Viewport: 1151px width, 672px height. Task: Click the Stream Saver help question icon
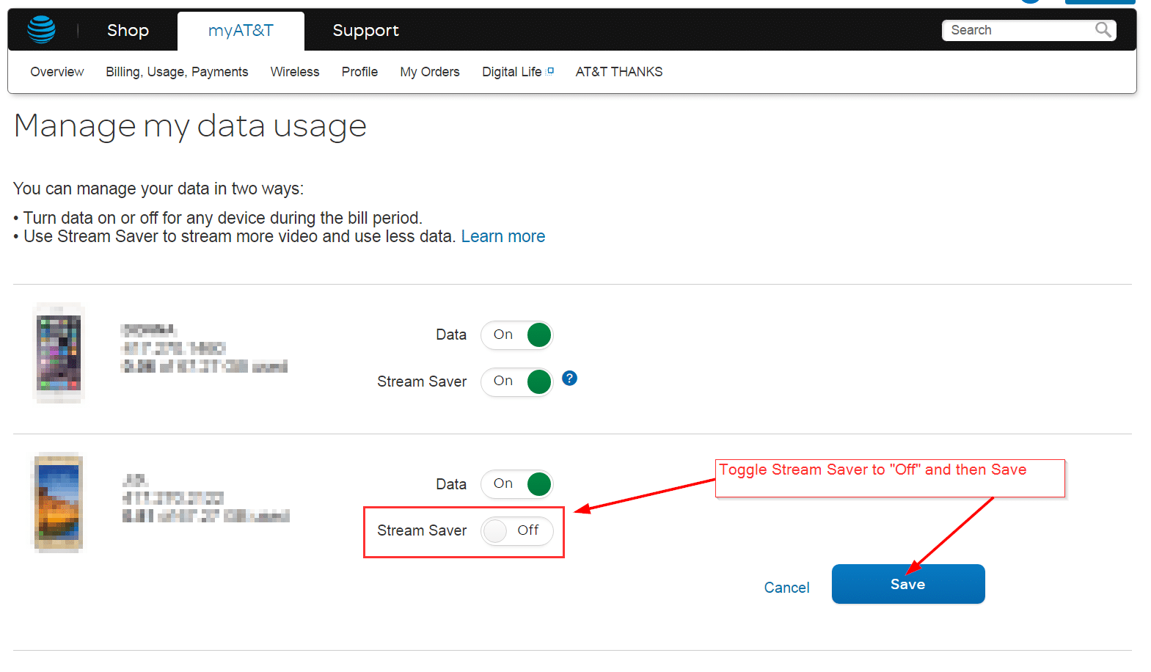[569, 379]
